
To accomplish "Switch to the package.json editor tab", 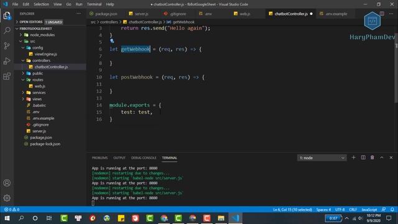I will click(106, 14).
